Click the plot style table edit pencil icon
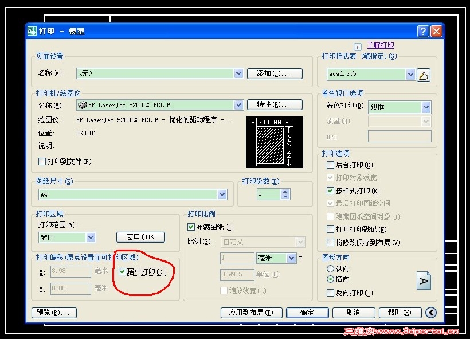The width and height of the screenshot is (470, 339). pyautogui.click(x=423, y=75)
